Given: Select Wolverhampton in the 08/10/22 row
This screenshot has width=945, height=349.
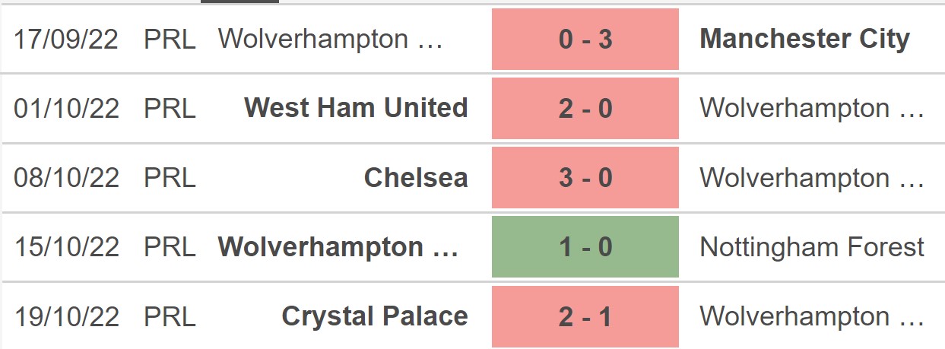Looking at the screenshot, I should click(812, 178).
